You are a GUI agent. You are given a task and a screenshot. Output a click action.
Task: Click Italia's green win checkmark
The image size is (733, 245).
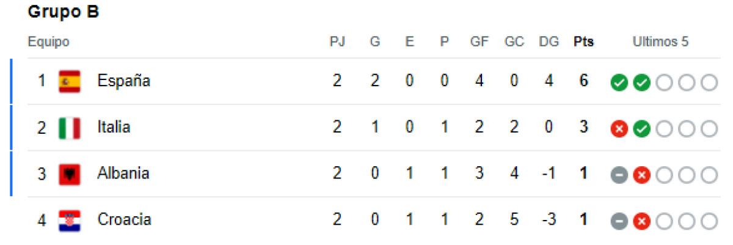[x=641, y=128]
